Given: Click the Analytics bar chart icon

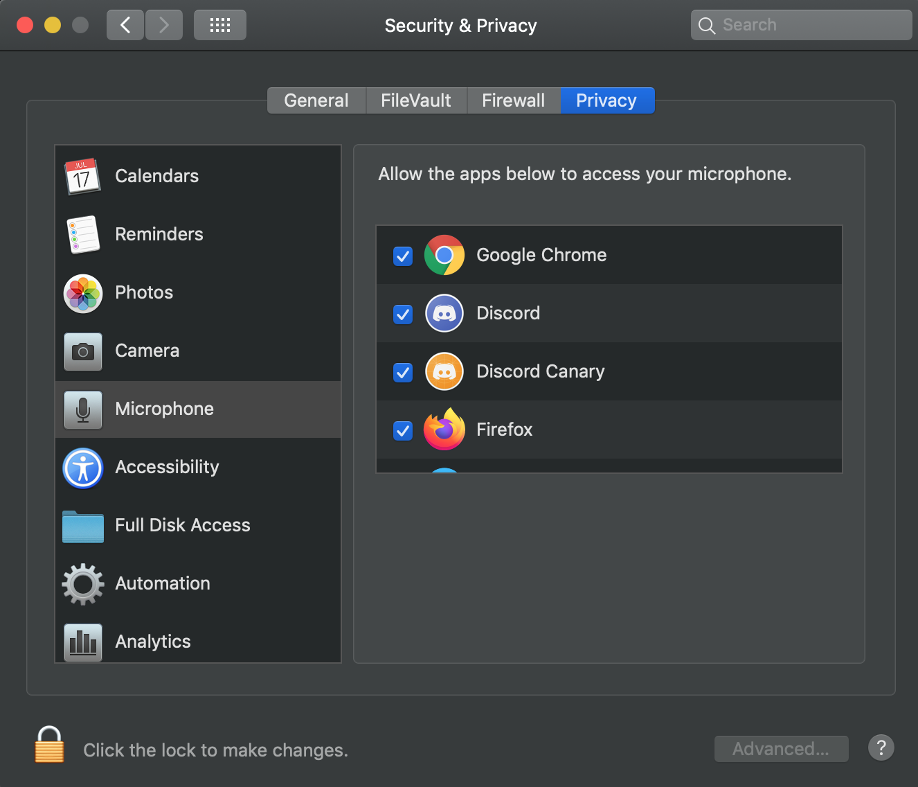Looking at the screenshot, I should [83, 642].
